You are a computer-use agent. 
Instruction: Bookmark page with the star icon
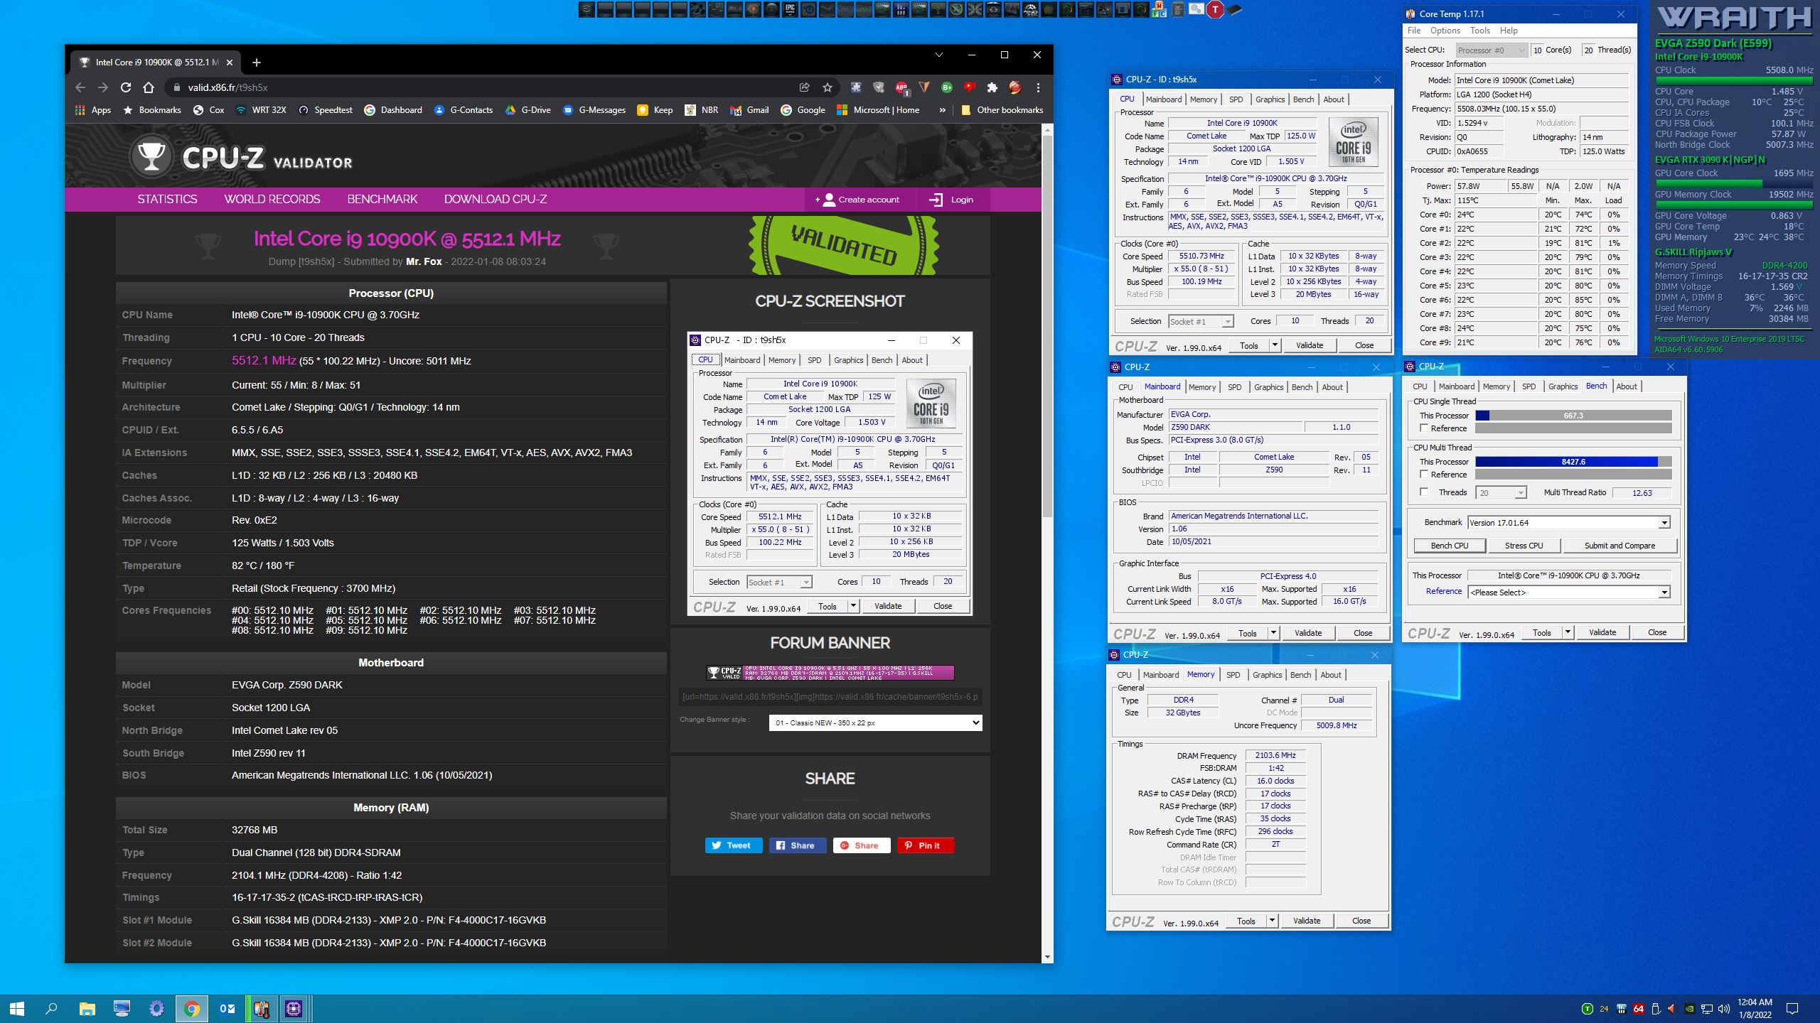(827, 87)
